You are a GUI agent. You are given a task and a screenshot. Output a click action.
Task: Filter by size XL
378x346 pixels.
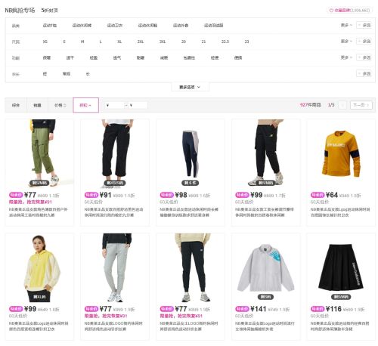(119, 42)
